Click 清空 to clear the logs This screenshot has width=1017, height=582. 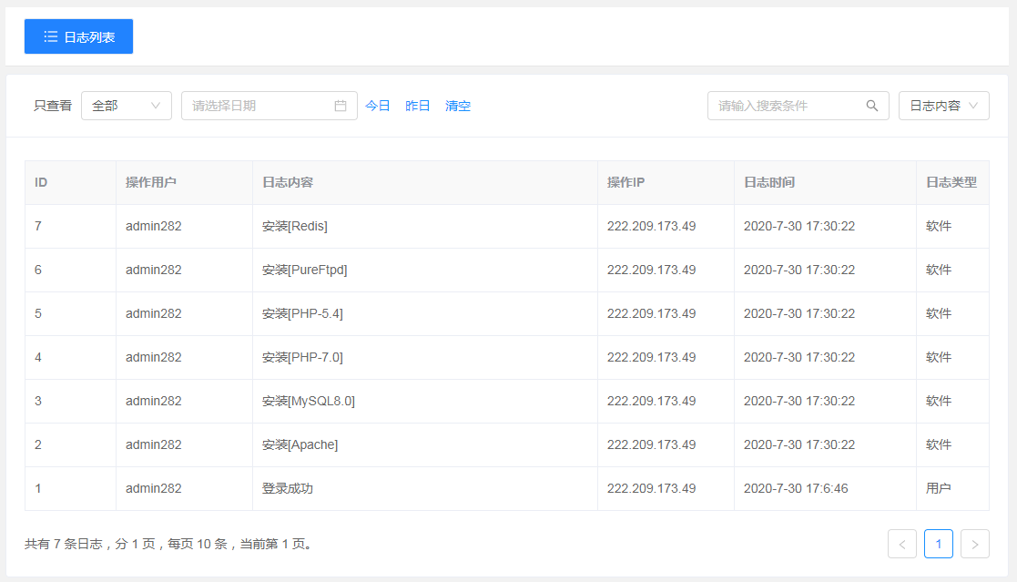[x=458, y=105]
